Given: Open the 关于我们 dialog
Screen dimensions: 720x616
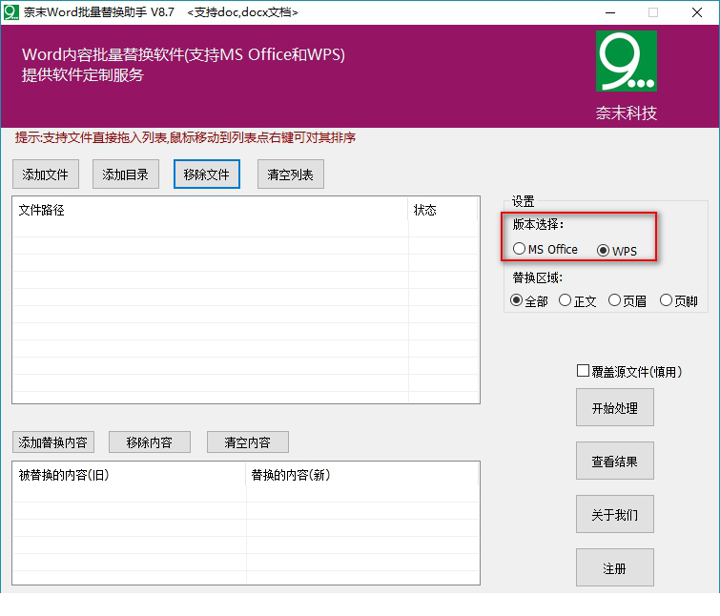Looking at the screenshot, I should [x=614, y=515].
